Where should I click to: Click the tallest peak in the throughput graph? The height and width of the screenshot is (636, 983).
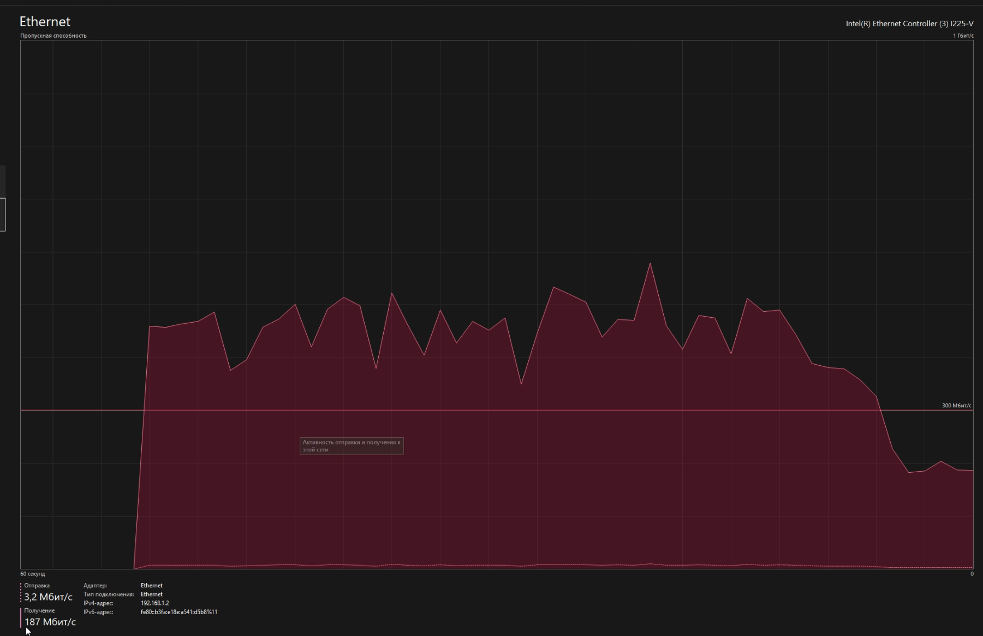click(x=650, y=264)
